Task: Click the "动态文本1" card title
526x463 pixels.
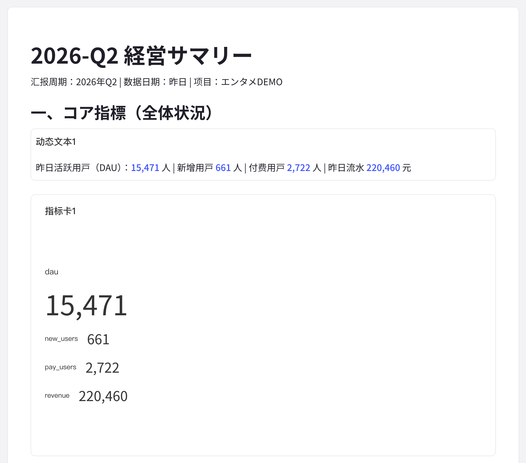Action: pos(56,142)
